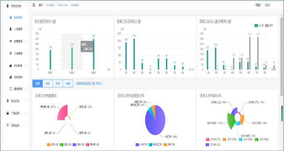Click the yen icon for 工资管理
This screenshot has height=151, width=284.
11,53
